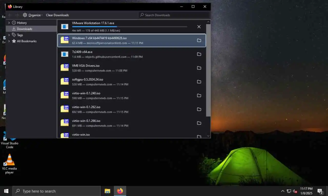Click the downloads list vertical scrollbar
The image size is (328, 196).
[x=208, y=70]
